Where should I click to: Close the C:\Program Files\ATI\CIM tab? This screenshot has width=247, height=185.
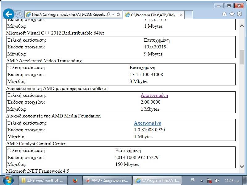(x=181, y=15)
